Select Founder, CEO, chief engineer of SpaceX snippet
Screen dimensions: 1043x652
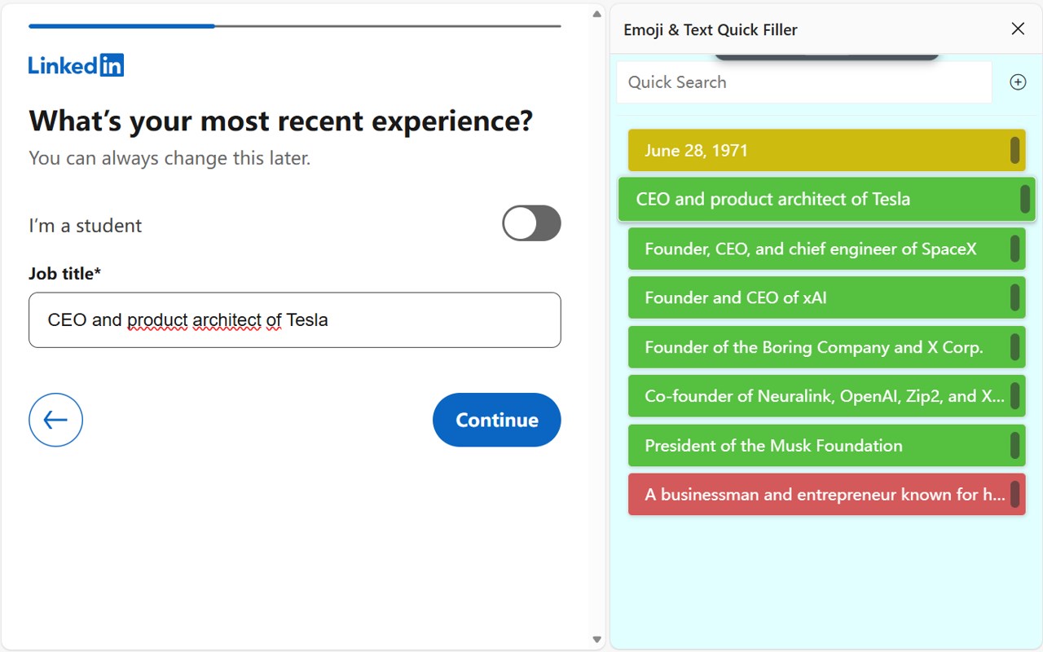(815, 249)
